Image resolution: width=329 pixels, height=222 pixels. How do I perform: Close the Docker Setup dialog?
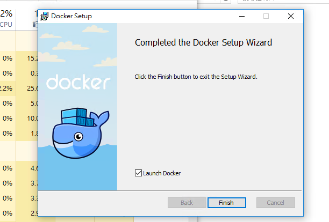291,16
